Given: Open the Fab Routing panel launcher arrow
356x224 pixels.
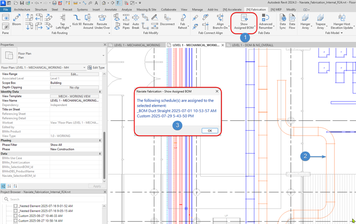Looking at the screenshot, I should point(109,33).
